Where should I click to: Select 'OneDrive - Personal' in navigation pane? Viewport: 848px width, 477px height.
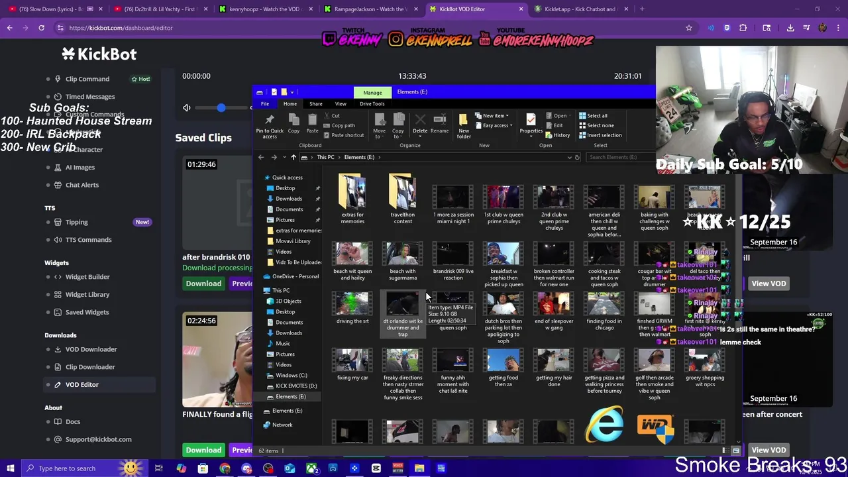tap(295, 276)
